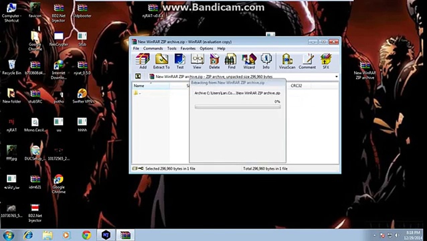Screen dimensions: 427x241
Task: Select the njRAT-v0.6.4 desktop archive
Action: coord(153,10)
